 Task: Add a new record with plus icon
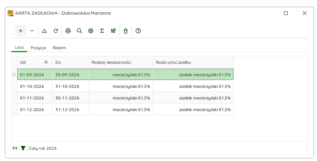click(21, 31)
